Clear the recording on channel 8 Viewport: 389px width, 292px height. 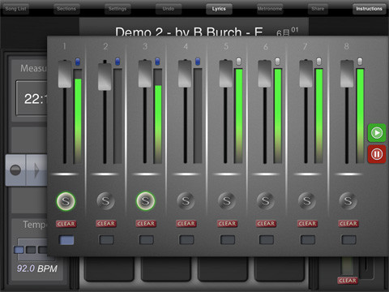point(348,224)
